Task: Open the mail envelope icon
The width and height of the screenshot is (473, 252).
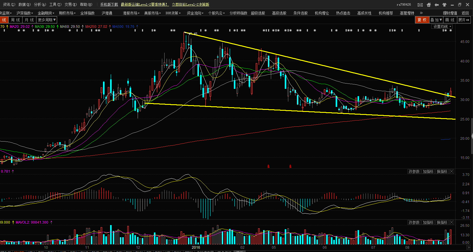Action: pos(420,5)
